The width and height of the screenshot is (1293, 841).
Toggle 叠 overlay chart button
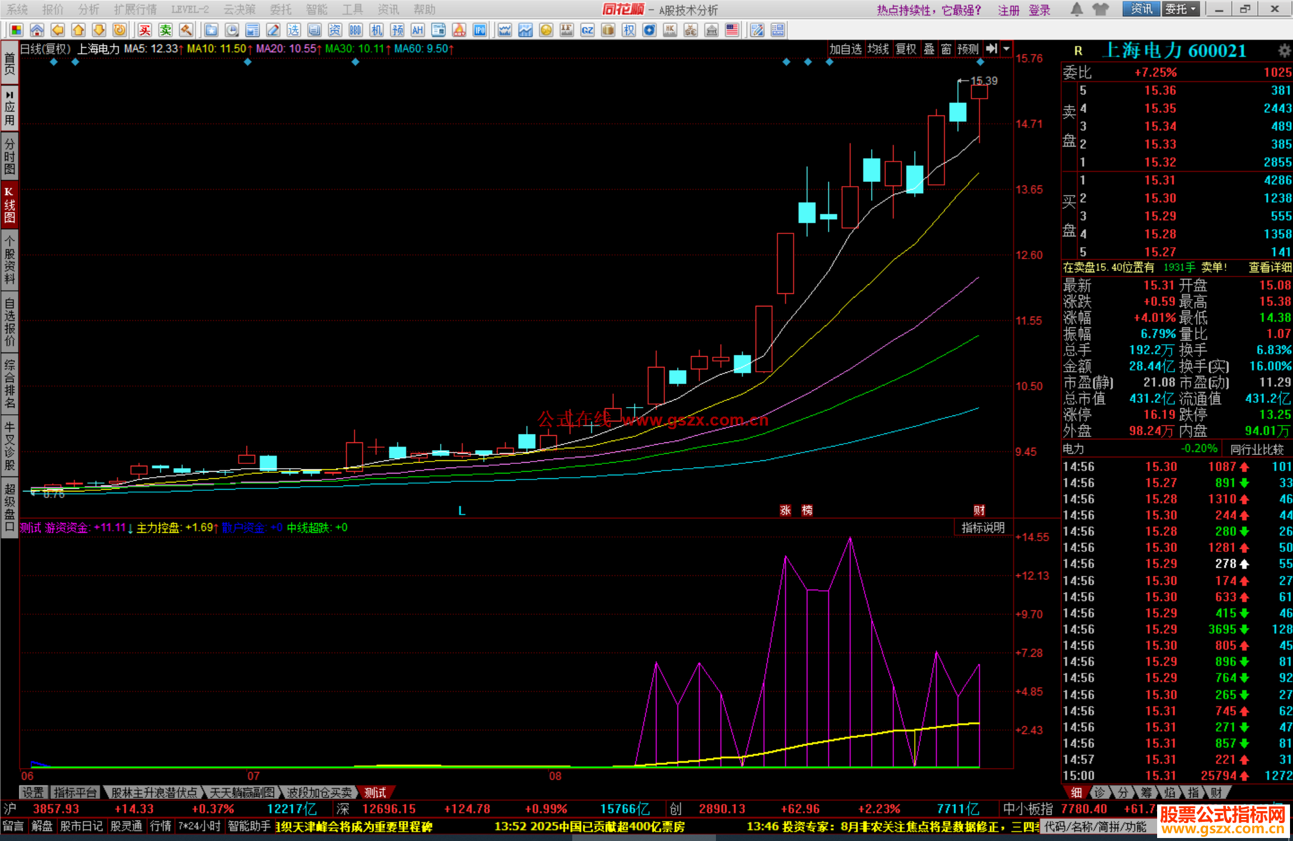click(928, 49)
